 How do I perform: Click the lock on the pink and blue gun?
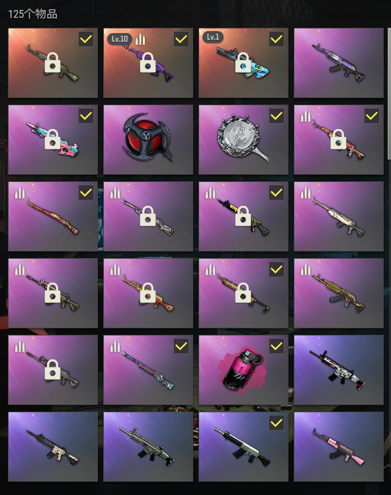tap(52, 139)
